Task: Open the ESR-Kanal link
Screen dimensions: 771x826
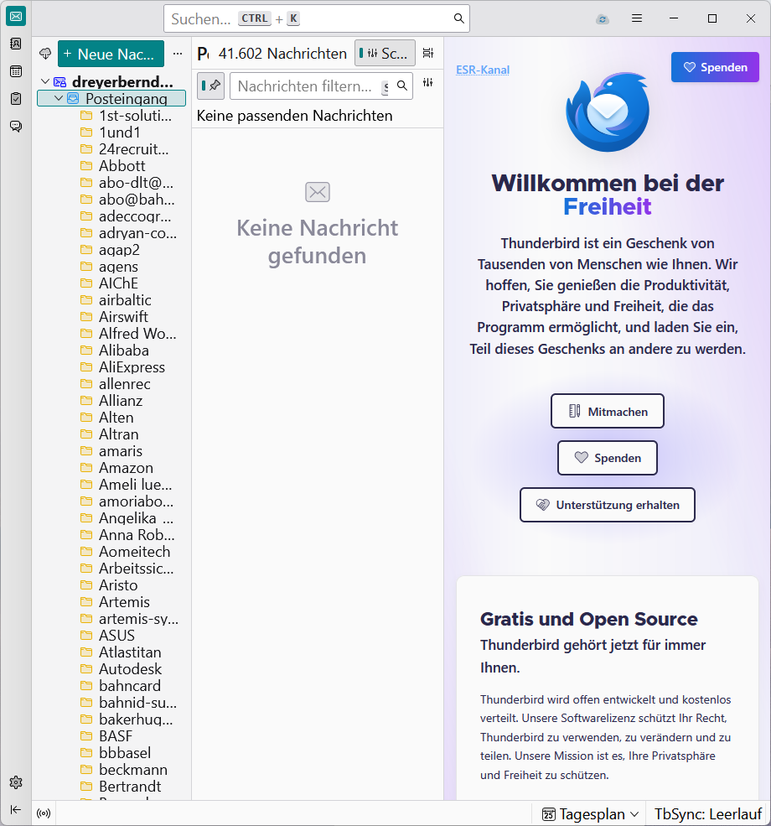Action: pyautogui.click(x=483, y=70)
